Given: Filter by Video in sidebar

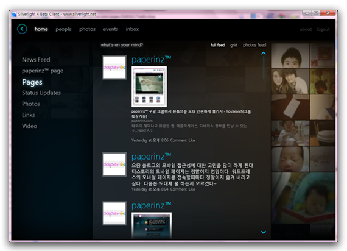Looking at the screenshot, I should [29, 126].
